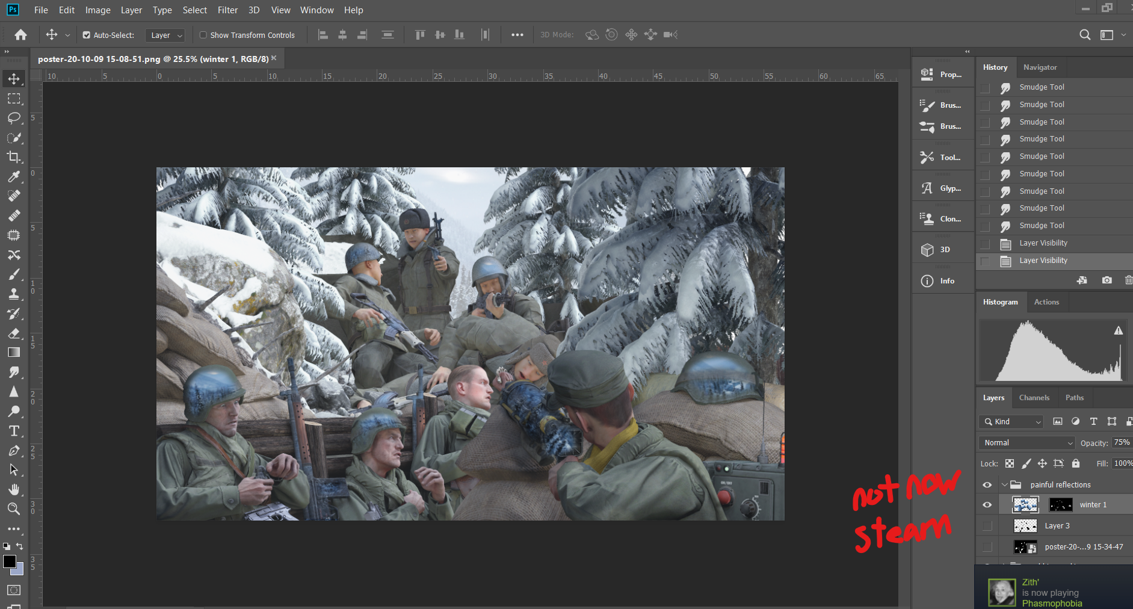Toggle pixel layer filter in Layers panel

(1058, 421)
